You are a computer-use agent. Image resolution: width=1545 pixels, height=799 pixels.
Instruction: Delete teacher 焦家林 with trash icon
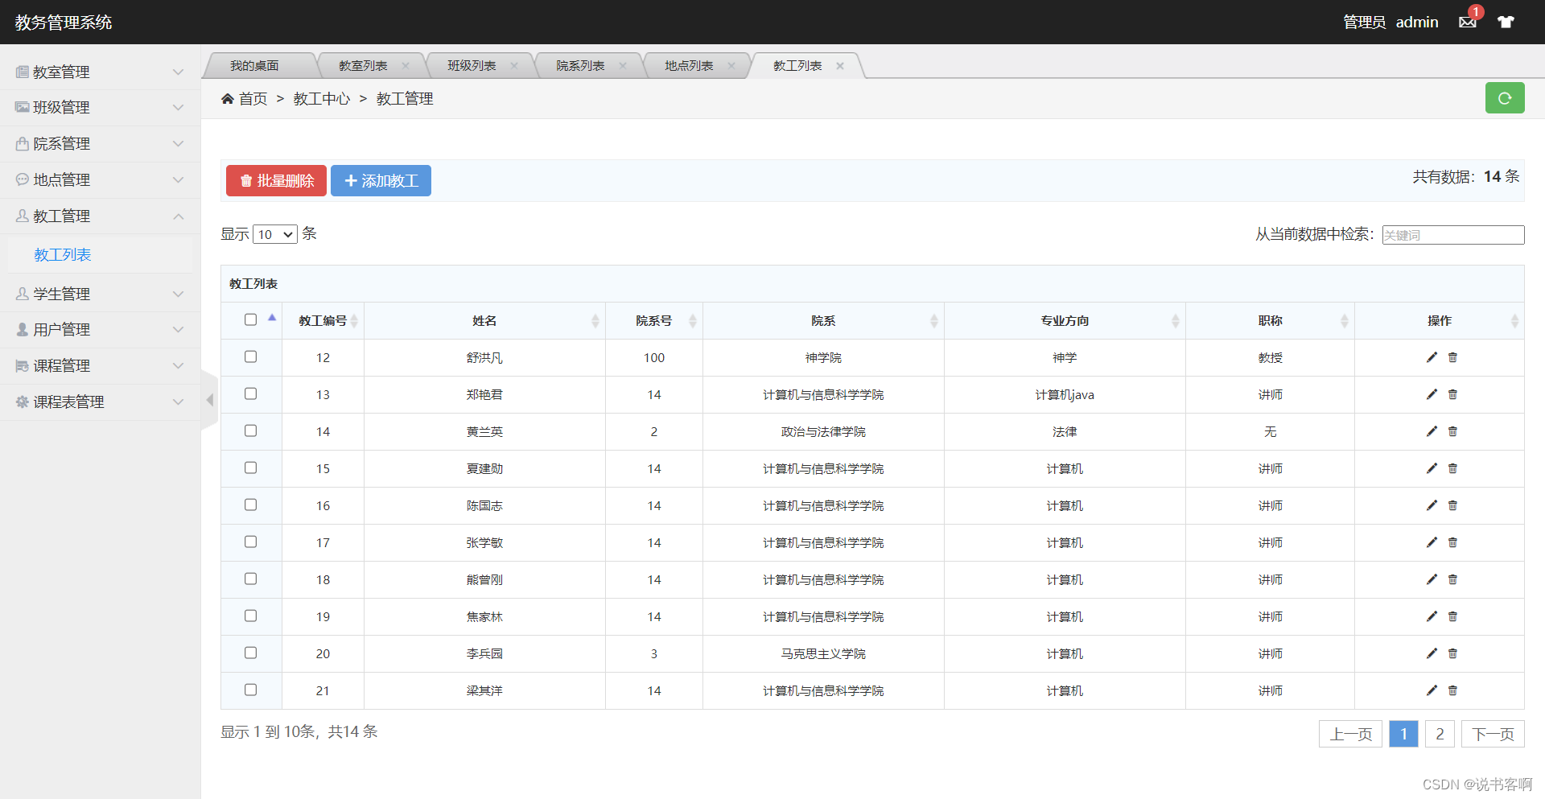point(1452,616)
